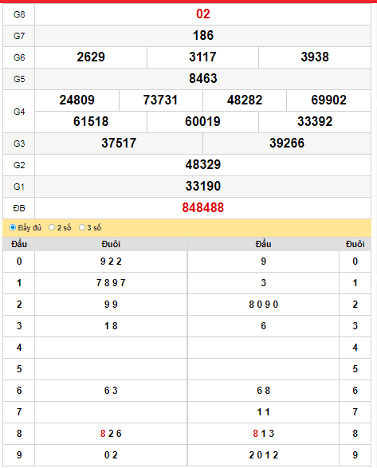Click the G7 prize number 186
The image size is (377, 468).
[x=203, y=36]
